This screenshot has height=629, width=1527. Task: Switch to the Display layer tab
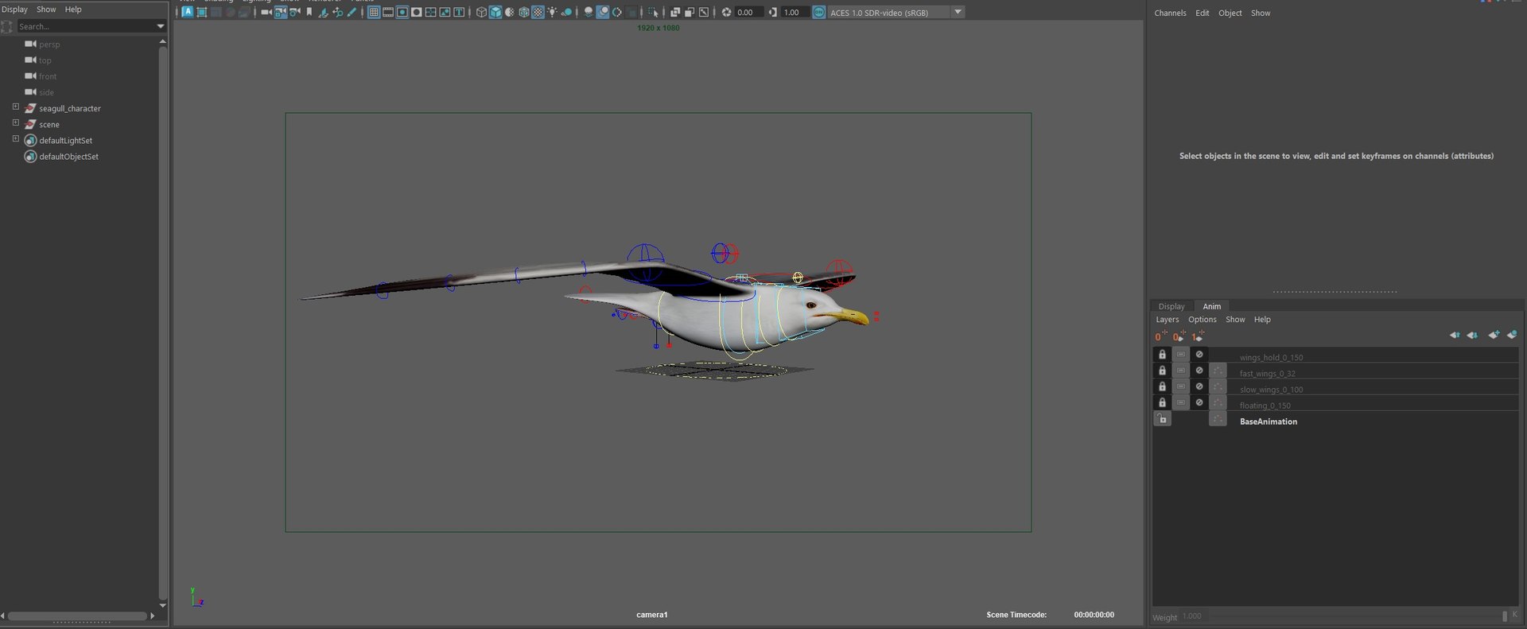[x=1171, y=306]
